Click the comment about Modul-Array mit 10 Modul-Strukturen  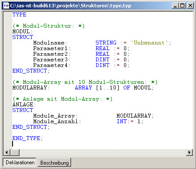[x=85, y=82]
